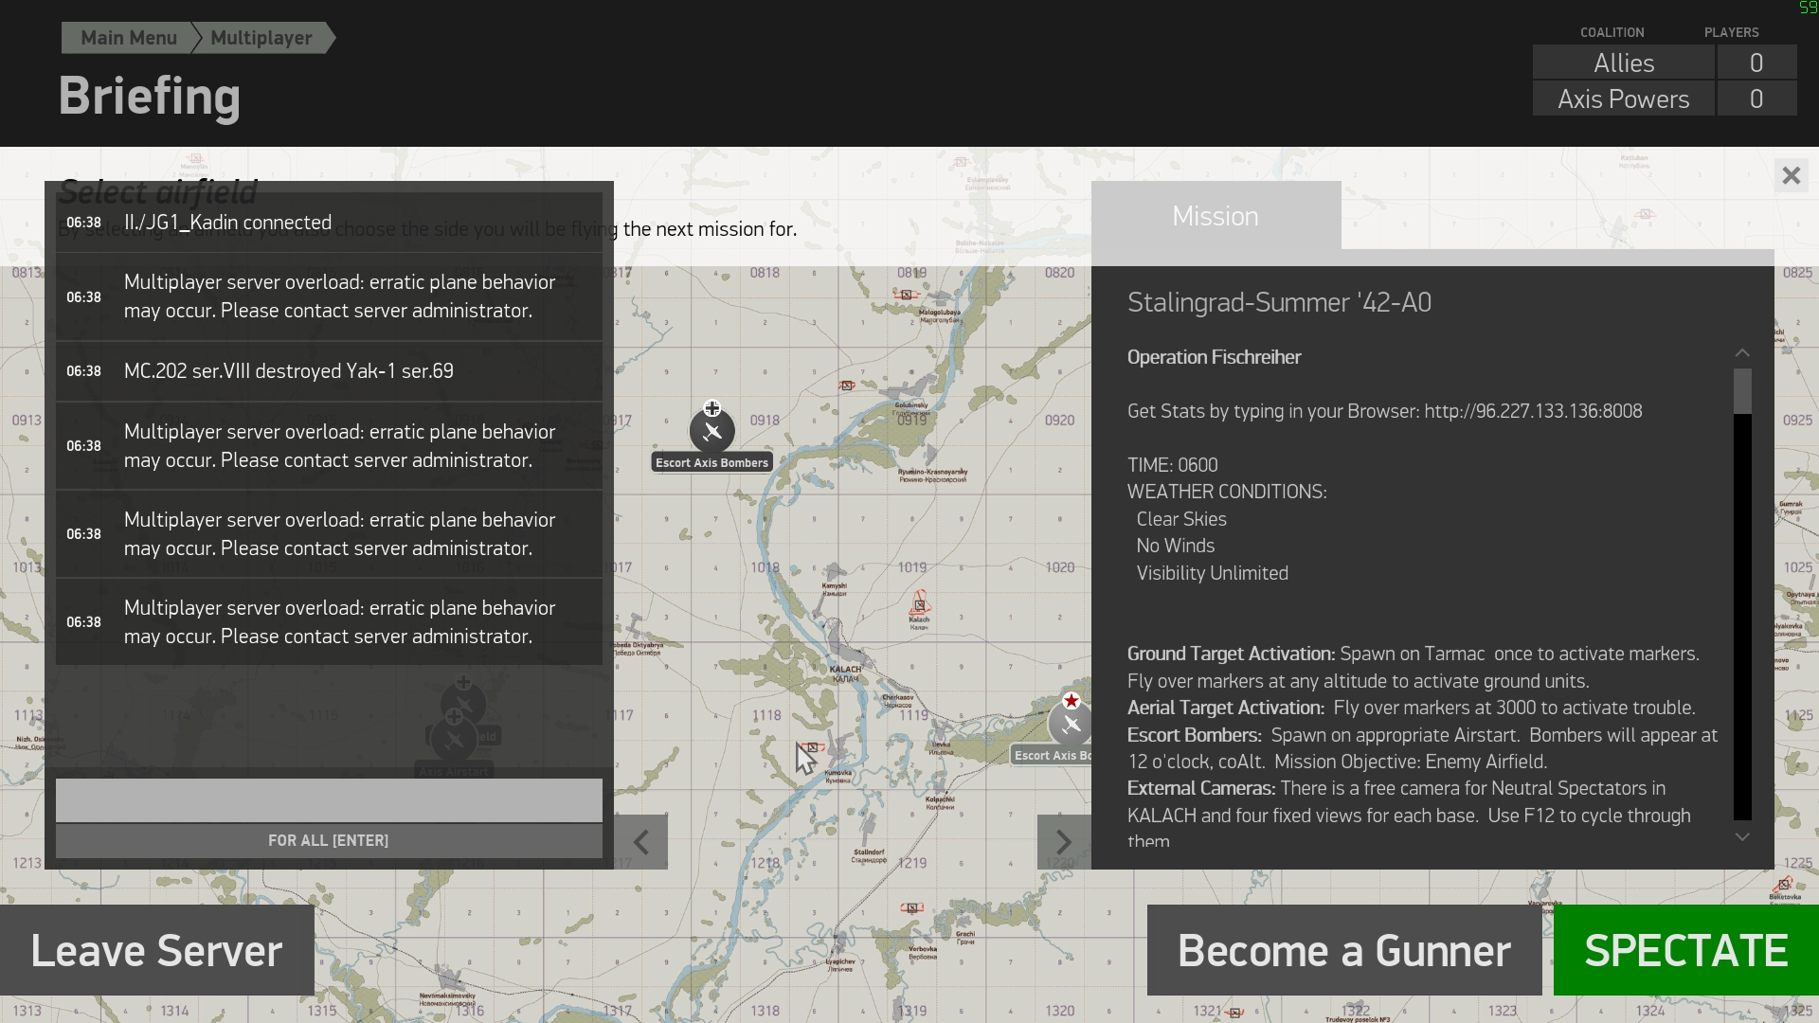Click the 'Escort Bombers:' heading
The height and width of the screenshot is (1023, 1819).
coord(1194,735)
